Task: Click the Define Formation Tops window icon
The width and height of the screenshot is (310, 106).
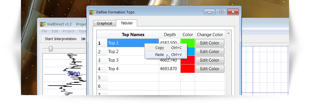Action: click(x=92, y=12)
